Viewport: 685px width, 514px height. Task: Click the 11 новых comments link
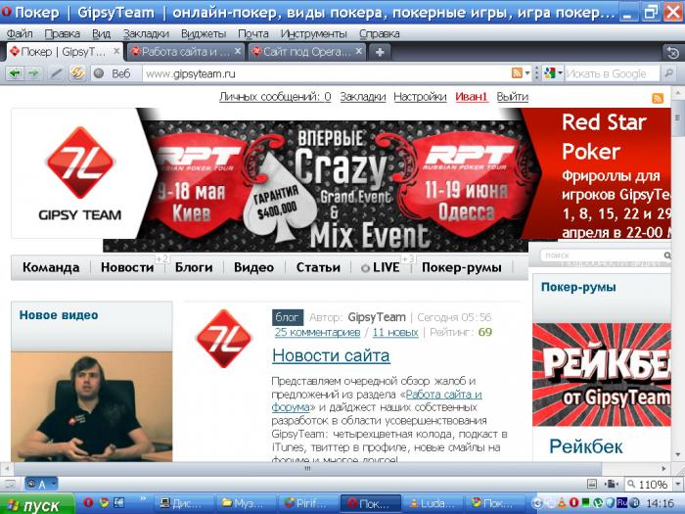pyautogui.click(x=395, y=333)
